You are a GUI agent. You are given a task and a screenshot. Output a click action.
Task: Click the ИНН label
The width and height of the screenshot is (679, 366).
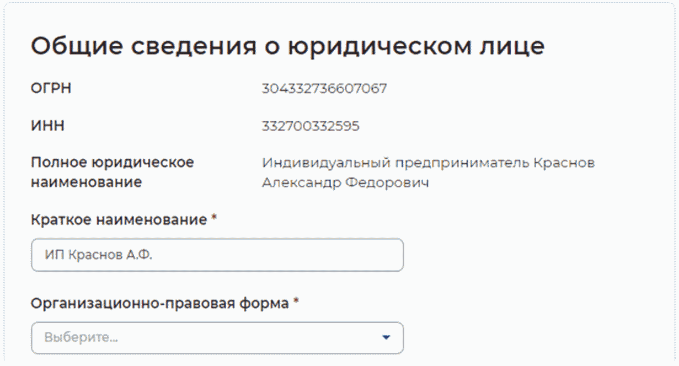[x=48, y=126]
